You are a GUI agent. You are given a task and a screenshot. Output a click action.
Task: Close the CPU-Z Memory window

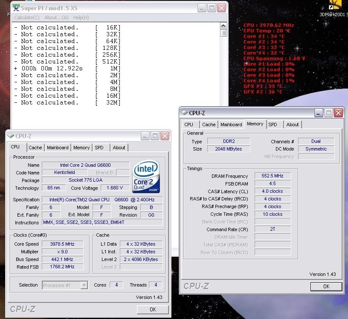tap(338, 113)
